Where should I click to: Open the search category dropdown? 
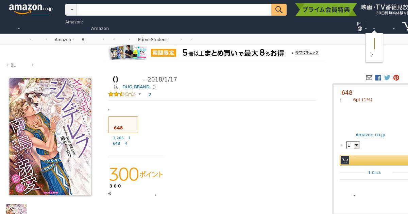pyautogui.click(x=71, y=10)
